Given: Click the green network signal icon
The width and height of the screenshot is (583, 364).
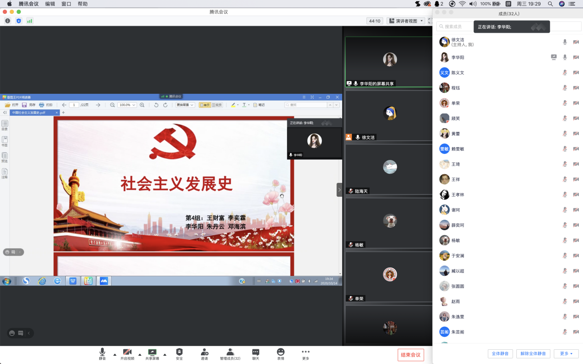Looking at the screenshot, I should point(30,21).
